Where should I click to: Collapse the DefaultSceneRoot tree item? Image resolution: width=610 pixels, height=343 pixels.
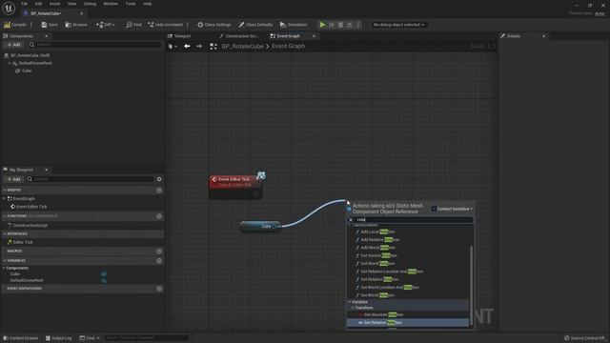tap(10, 63)
